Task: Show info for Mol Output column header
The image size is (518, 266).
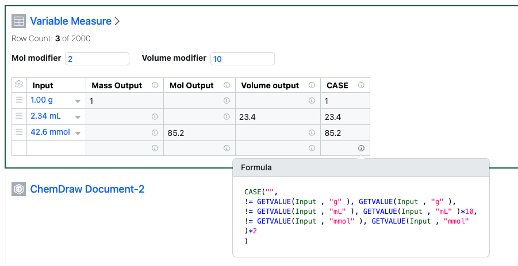Action: (227, 85)
